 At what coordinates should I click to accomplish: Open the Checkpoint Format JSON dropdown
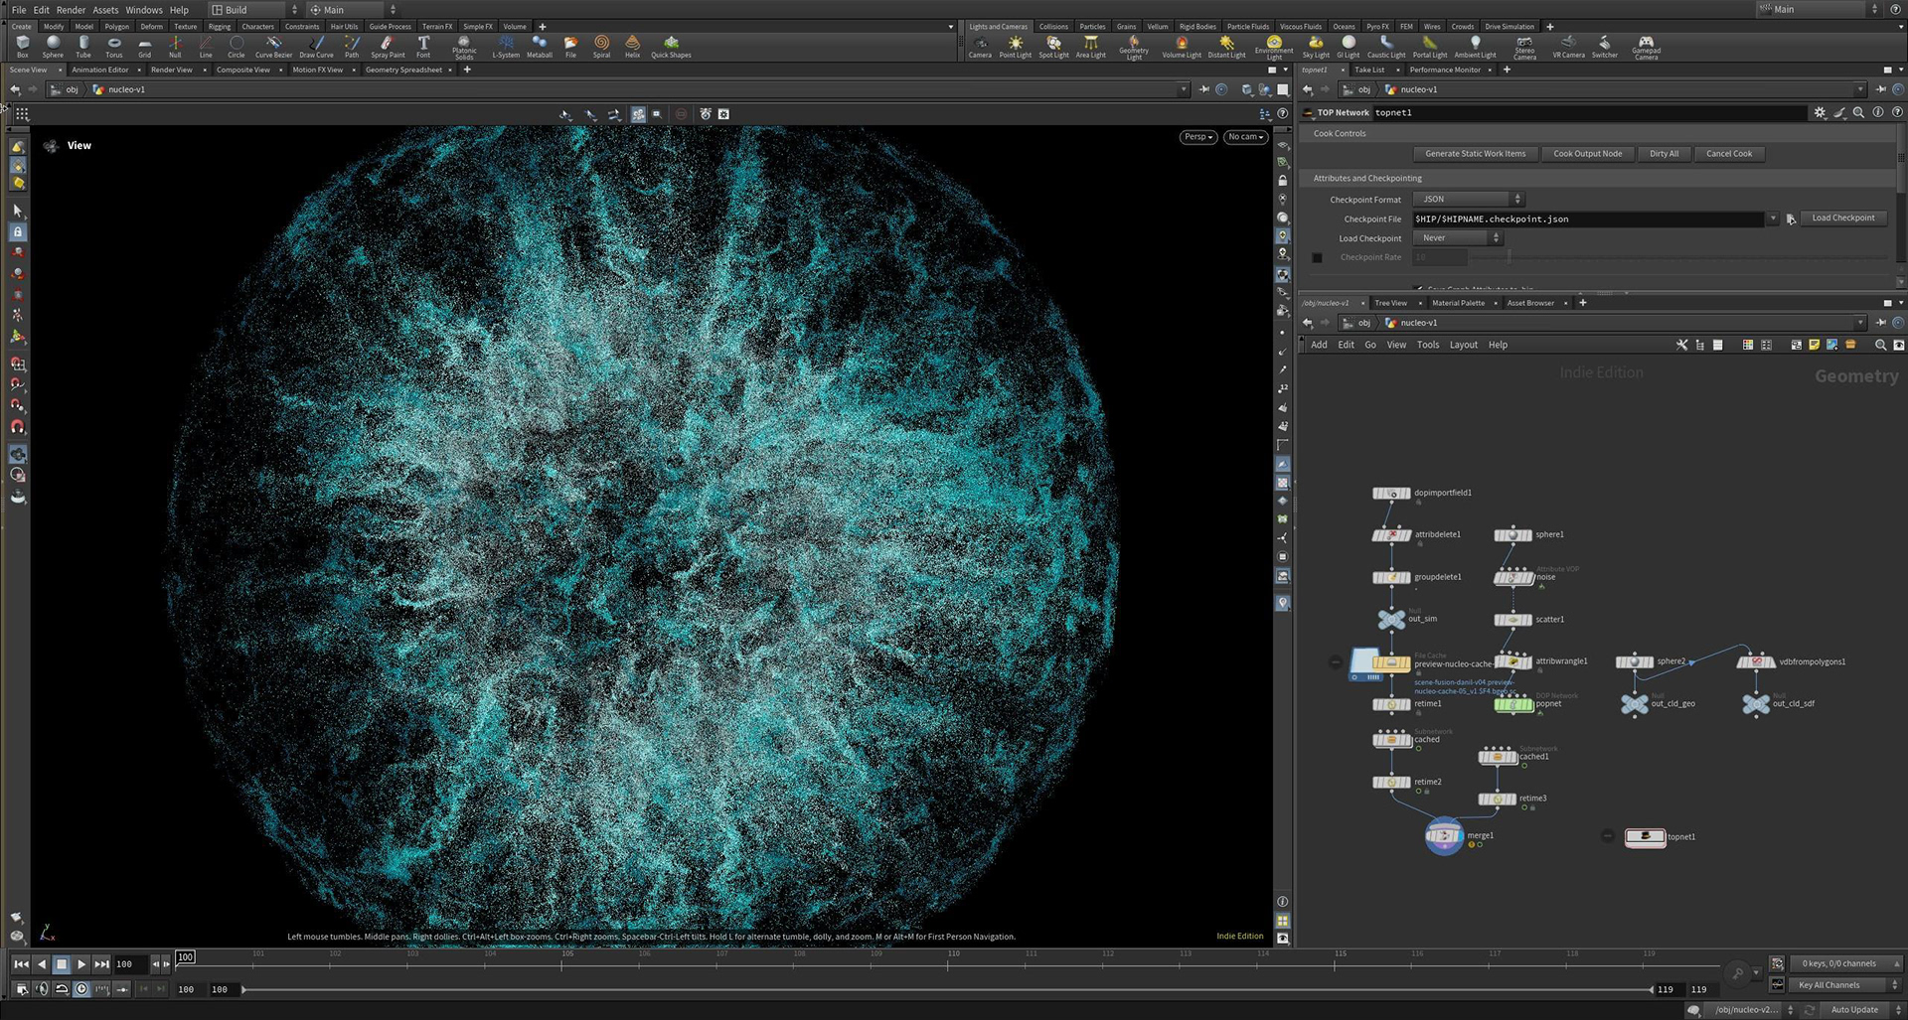click(x=1468, y=200)
